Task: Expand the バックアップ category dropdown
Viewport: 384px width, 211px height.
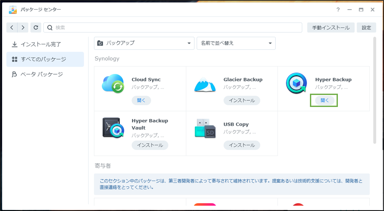Action: tap(144, 43)
